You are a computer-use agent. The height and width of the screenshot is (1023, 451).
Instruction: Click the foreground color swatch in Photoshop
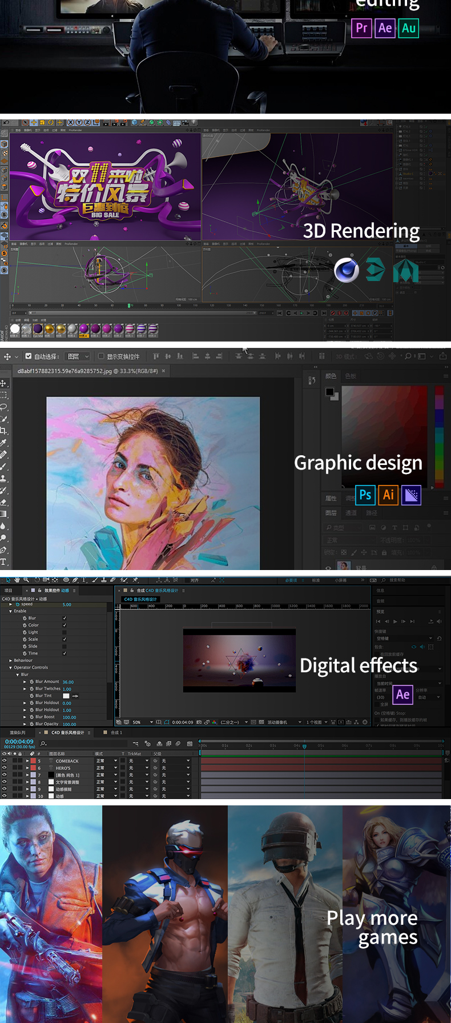pos(329,391)
